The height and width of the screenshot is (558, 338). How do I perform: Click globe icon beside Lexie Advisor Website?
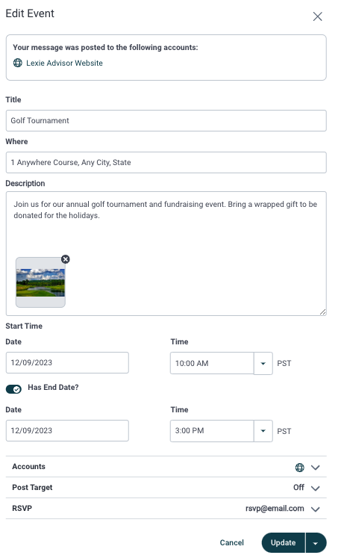17,63
